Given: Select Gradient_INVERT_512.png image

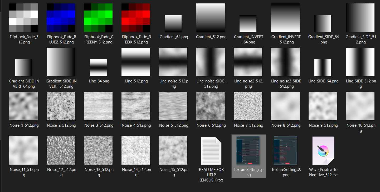Looking at the screenshot, I should (285, 18).
